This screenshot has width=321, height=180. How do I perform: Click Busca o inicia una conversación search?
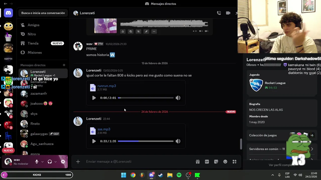pos(43,13)
